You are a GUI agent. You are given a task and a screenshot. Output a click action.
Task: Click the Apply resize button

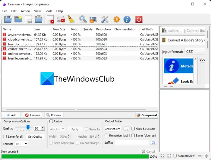pos(75,129)
